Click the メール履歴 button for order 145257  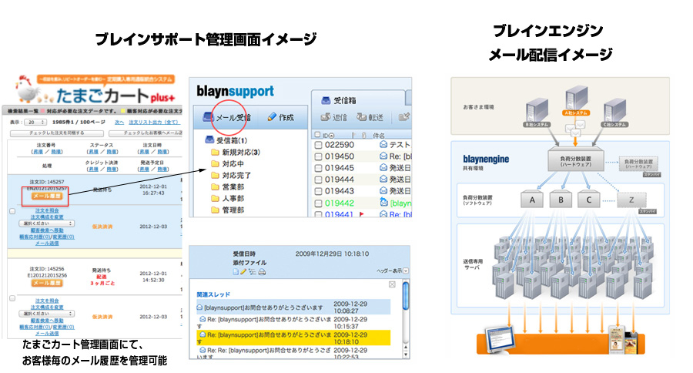click(47, 196)
